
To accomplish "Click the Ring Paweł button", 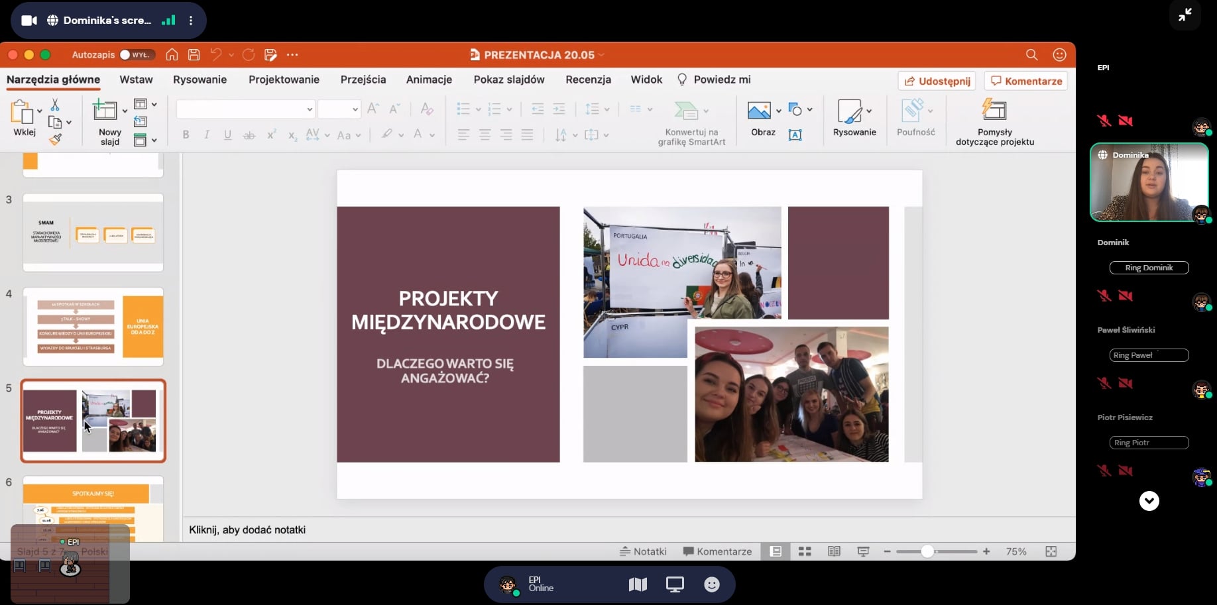I will click(x=1149, y=355).
